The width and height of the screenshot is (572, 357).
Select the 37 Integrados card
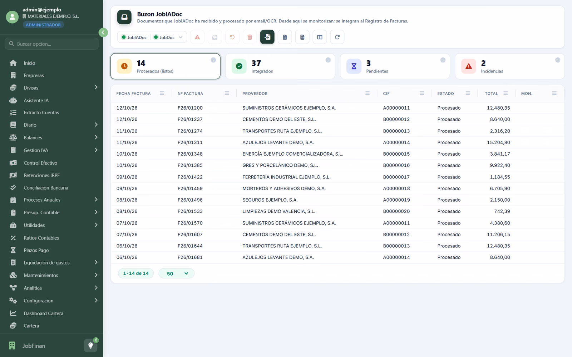(280, 66)
